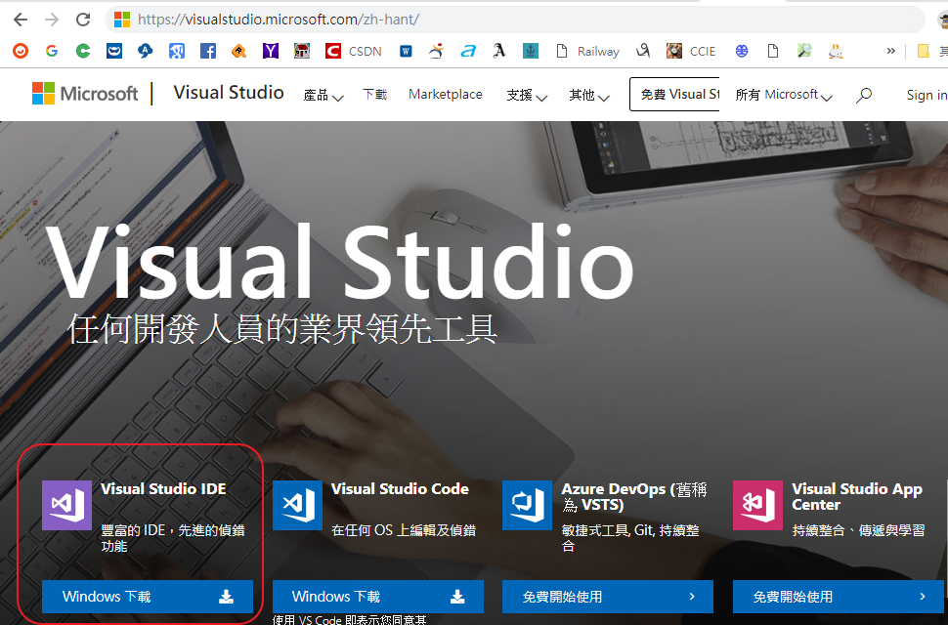Open Marketplace in navigation
This screenshot has width=948, height=625.
point(446,94)
